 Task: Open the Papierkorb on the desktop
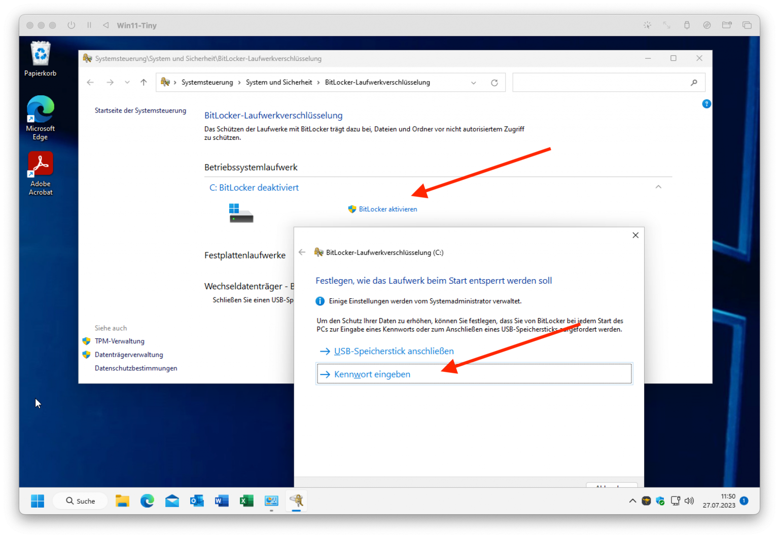click(40, 53)
